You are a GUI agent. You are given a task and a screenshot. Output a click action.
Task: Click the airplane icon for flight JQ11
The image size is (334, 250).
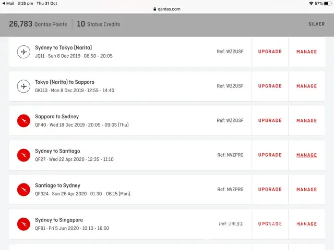point(23,52)
